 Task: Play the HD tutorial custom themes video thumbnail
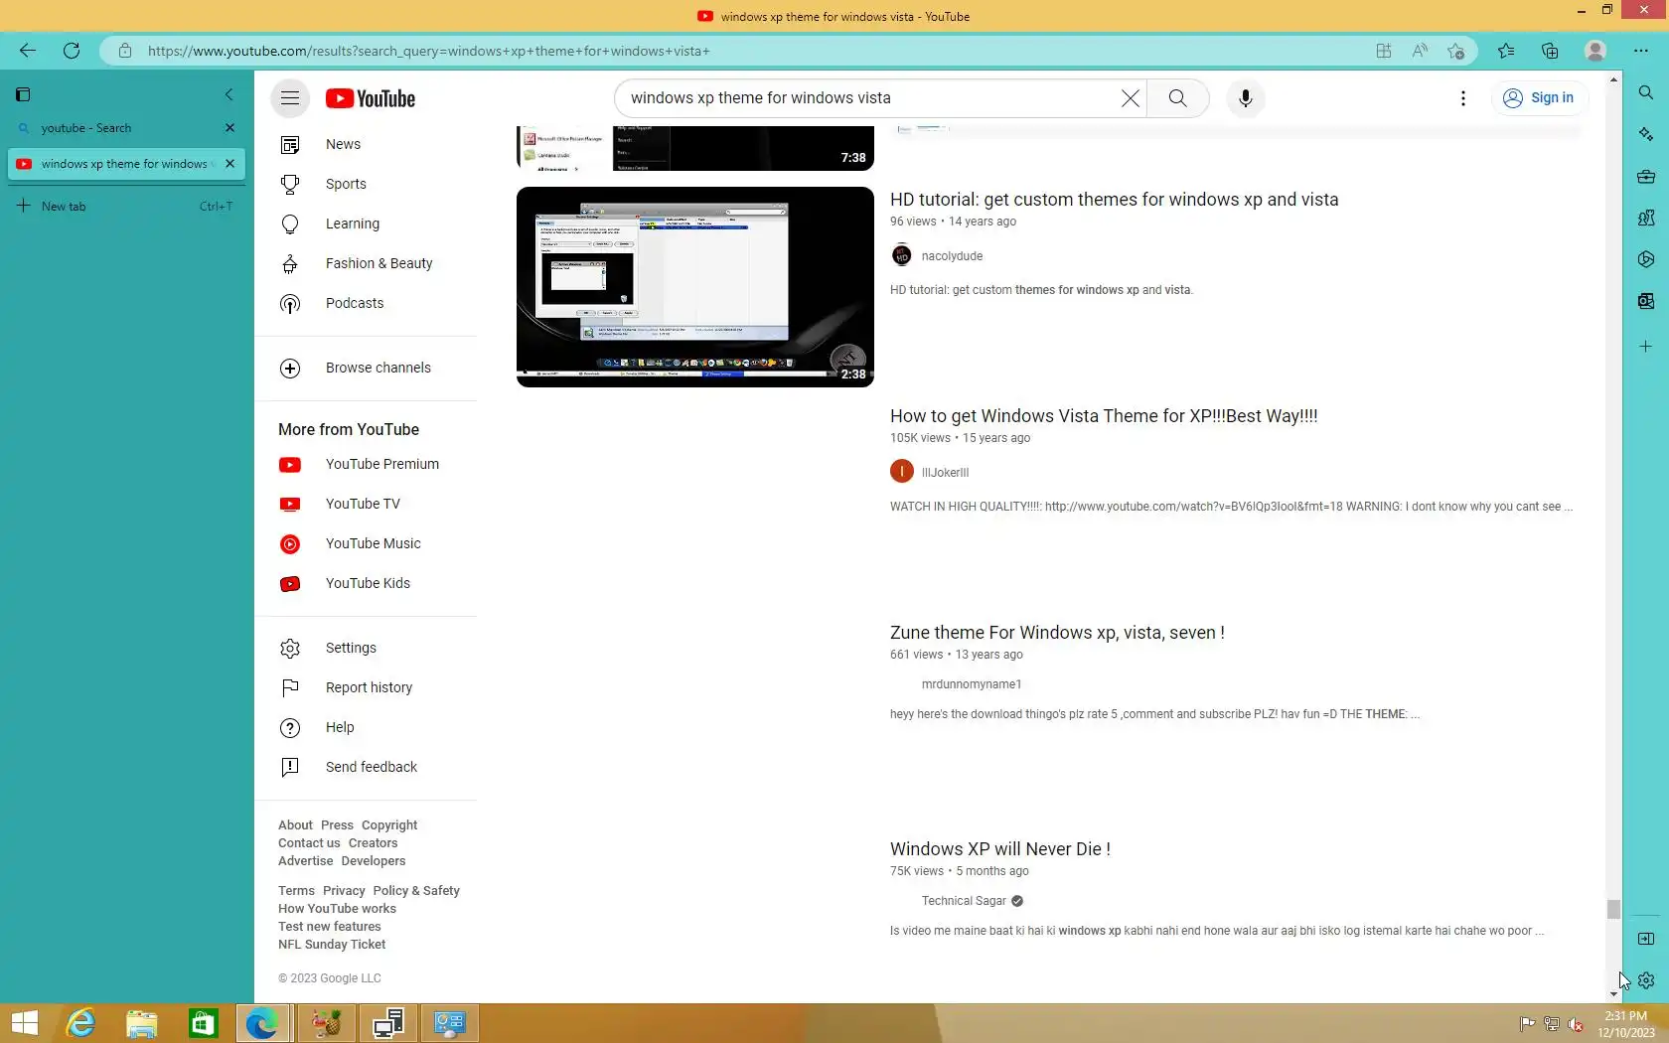coord(695,287)
